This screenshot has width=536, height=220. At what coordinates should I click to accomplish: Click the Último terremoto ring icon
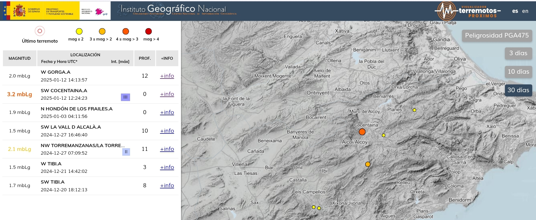click(x=40, y=31)
